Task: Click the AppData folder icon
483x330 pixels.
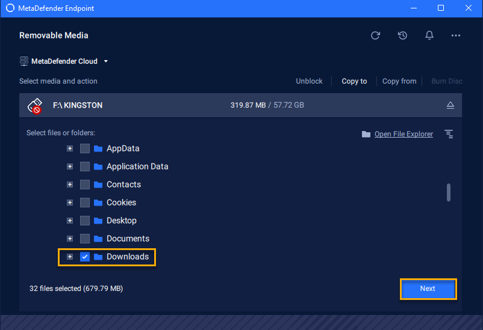Action: tap(98, 148)
